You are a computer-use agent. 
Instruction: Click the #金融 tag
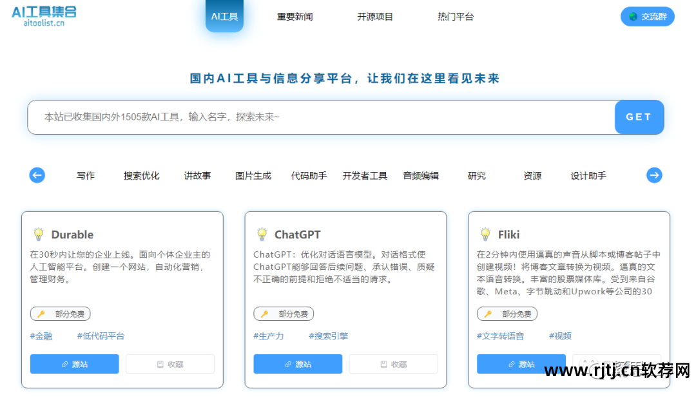click(x=41, y=336)
